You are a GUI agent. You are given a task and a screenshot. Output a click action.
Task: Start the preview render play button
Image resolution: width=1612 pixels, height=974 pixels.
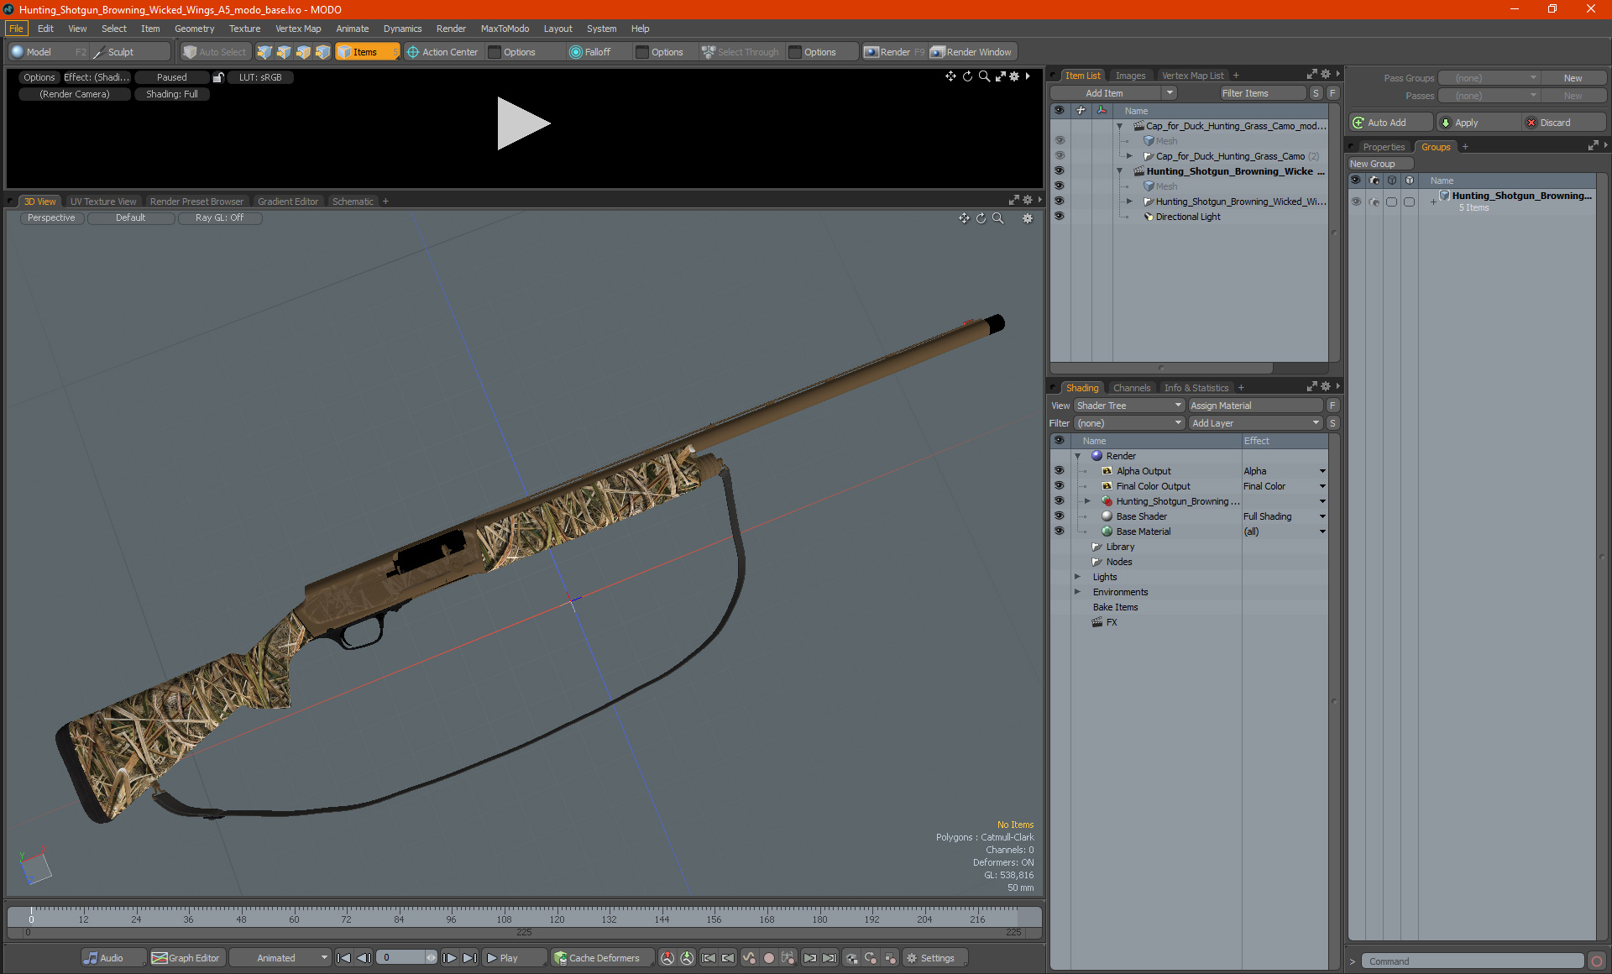coord(523,123)
